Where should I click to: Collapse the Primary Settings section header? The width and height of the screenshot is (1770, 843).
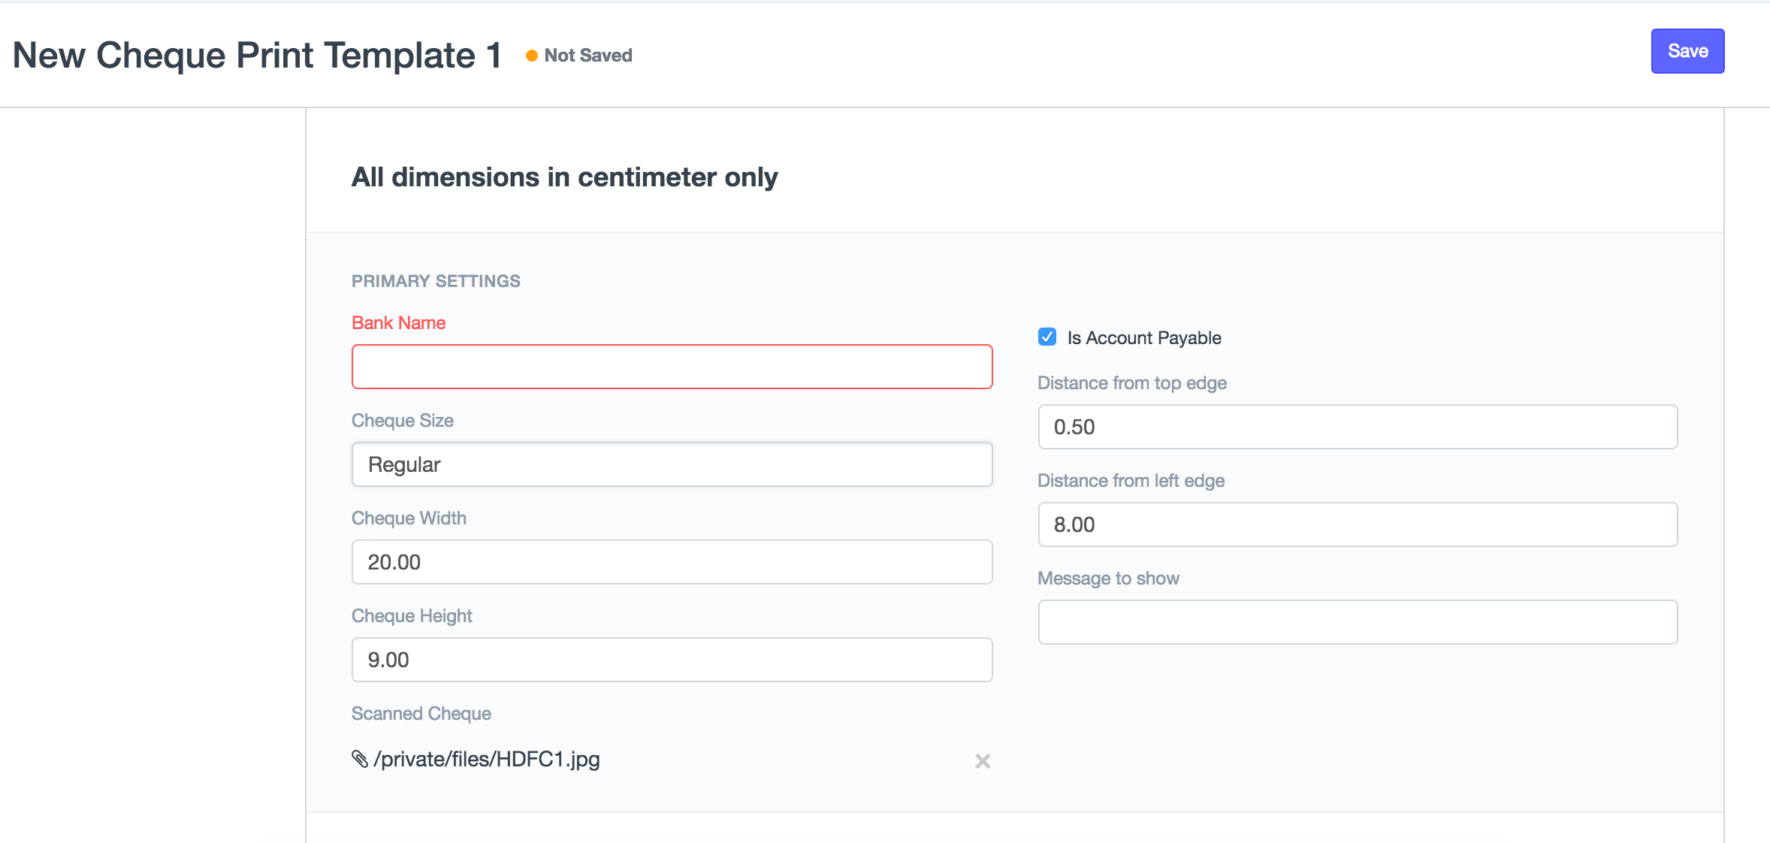point(436,281)
